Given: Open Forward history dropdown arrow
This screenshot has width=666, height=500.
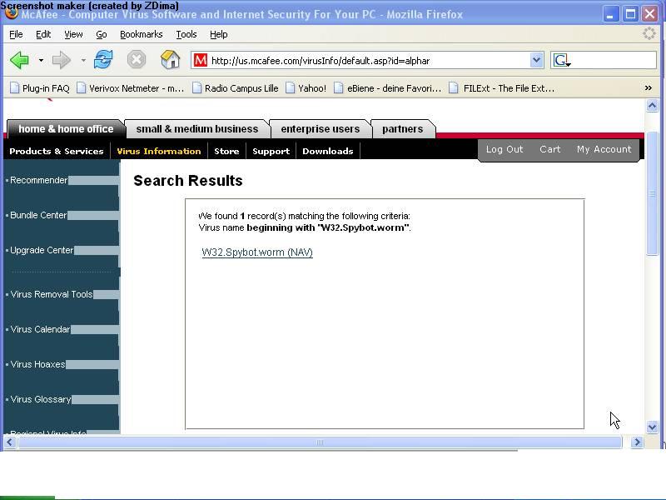Looking at the screenshot, I should click(83, 60).
